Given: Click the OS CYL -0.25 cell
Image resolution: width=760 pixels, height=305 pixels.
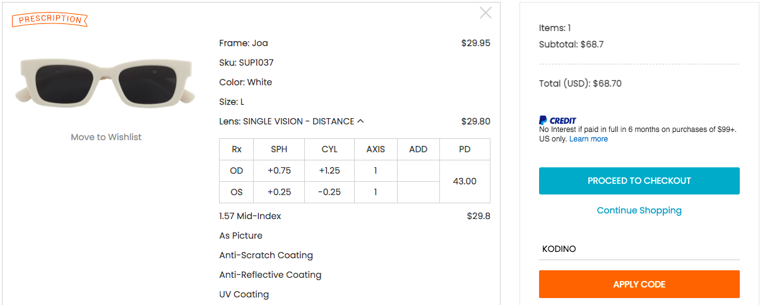Looking at the screenshot, I should point(330,192).
